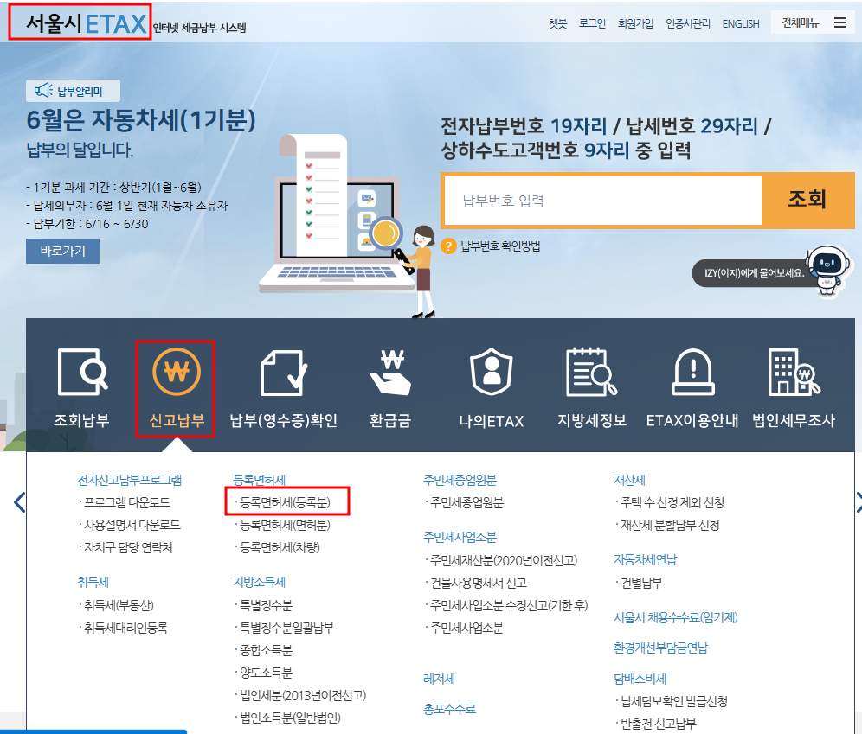
Task: Click the 납부알리미 megaphone icon
Action: 43,91
